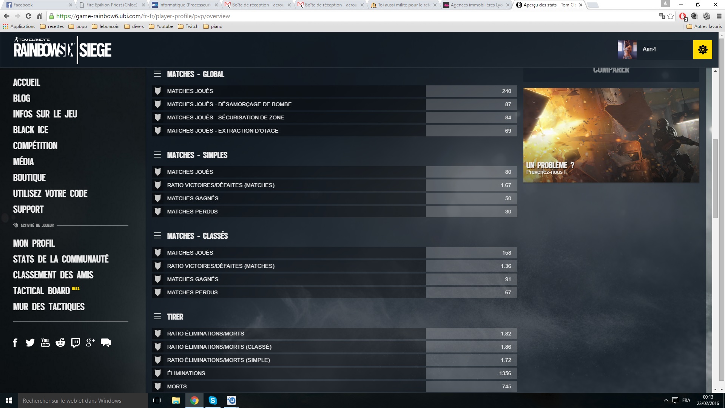This screenshot has width=725, height=408.
Task: Open Compétition in sidebar
Action: point(35,146)
